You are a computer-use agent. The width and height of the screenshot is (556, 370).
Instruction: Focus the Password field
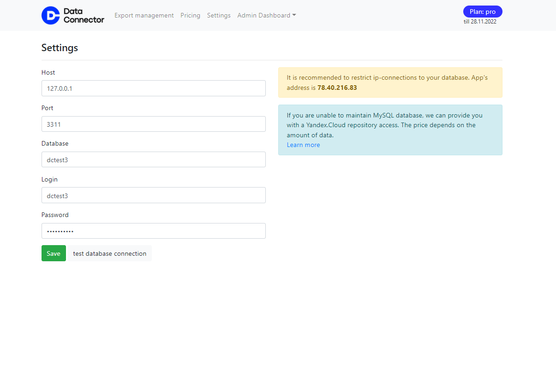(153, 231)
